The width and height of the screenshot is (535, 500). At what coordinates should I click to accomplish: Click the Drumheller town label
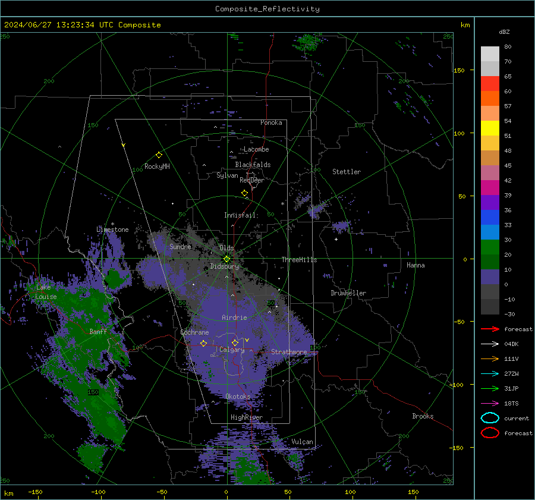coord(348,293)
